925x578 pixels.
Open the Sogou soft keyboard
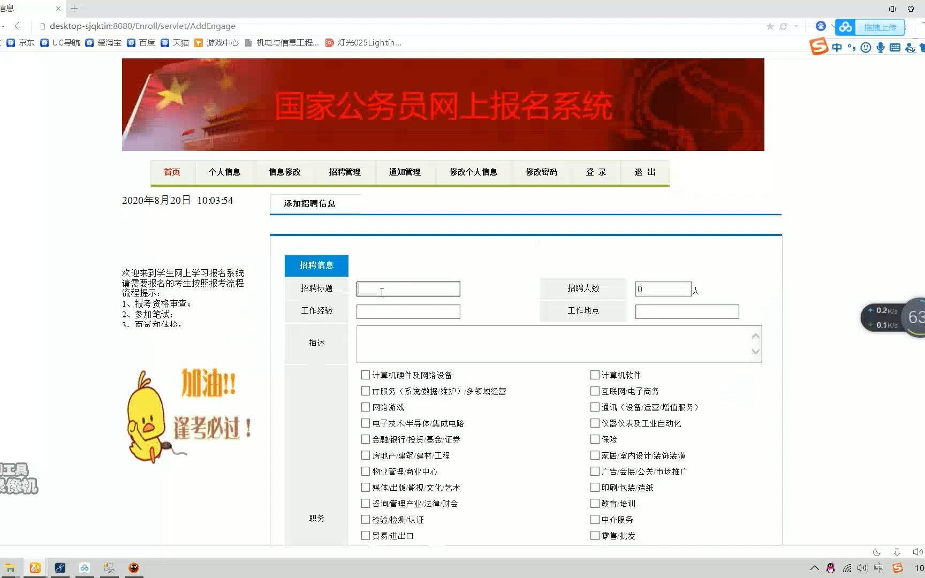pos(894,47)
